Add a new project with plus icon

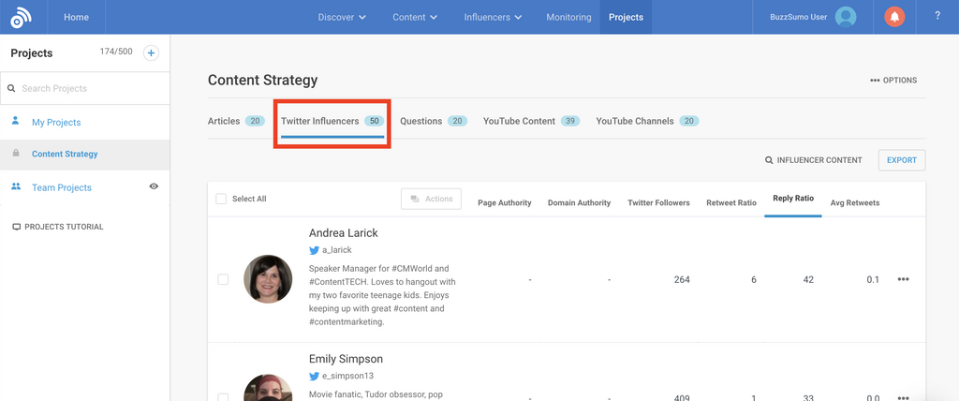pyautogui.click(x=151, y=53)
